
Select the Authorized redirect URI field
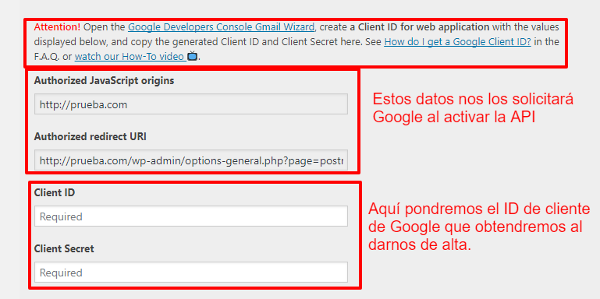191,160
